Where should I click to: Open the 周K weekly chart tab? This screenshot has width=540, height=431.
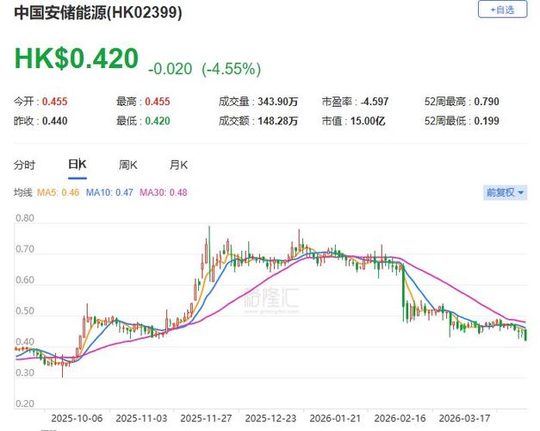coord(128,166)
